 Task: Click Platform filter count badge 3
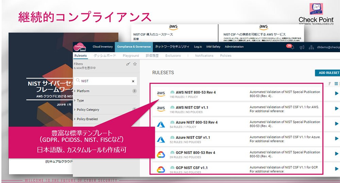click(x=134, y=91)
